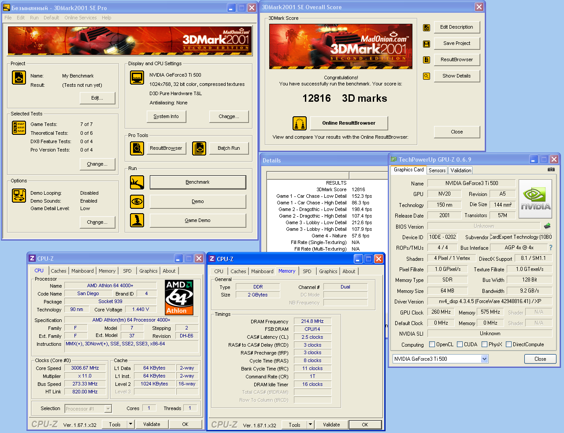
Task: Click the magnifier icon beside ResultBrowser in Pro Tools
Action: tap(137, 148)
